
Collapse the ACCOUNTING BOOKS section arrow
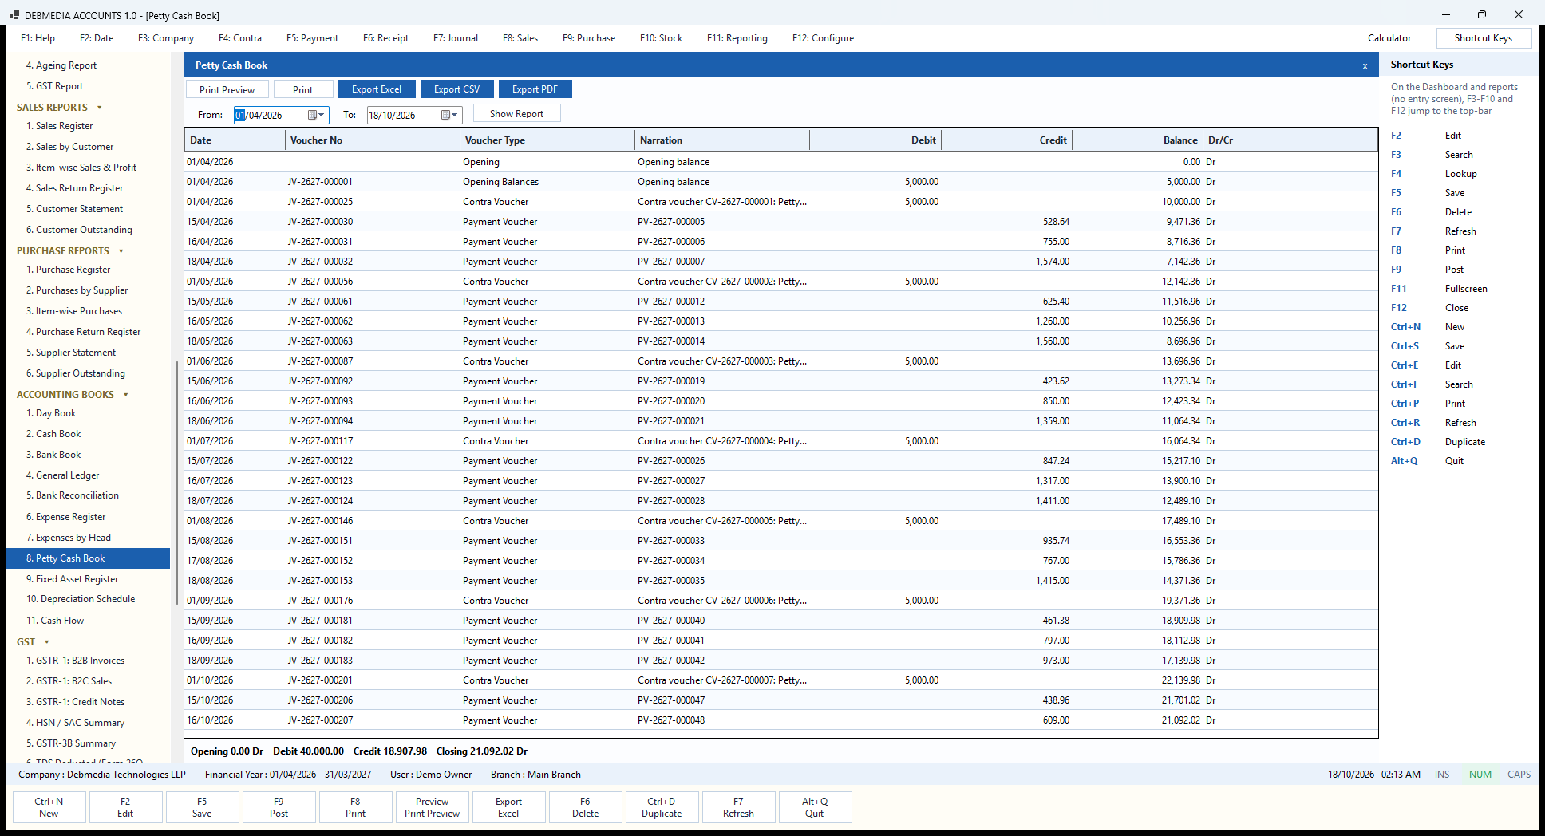point(126,394)
